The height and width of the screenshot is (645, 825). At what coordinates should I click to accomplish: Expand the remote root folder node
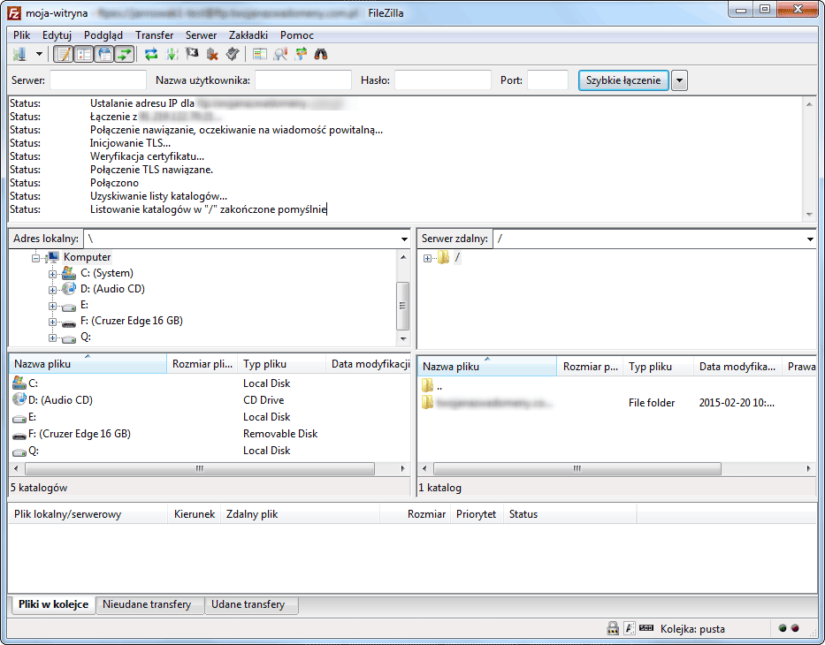428,258
